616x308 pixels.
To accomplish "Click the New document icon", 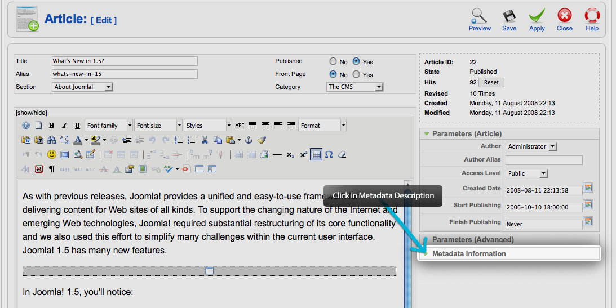I will pos(38,126).
